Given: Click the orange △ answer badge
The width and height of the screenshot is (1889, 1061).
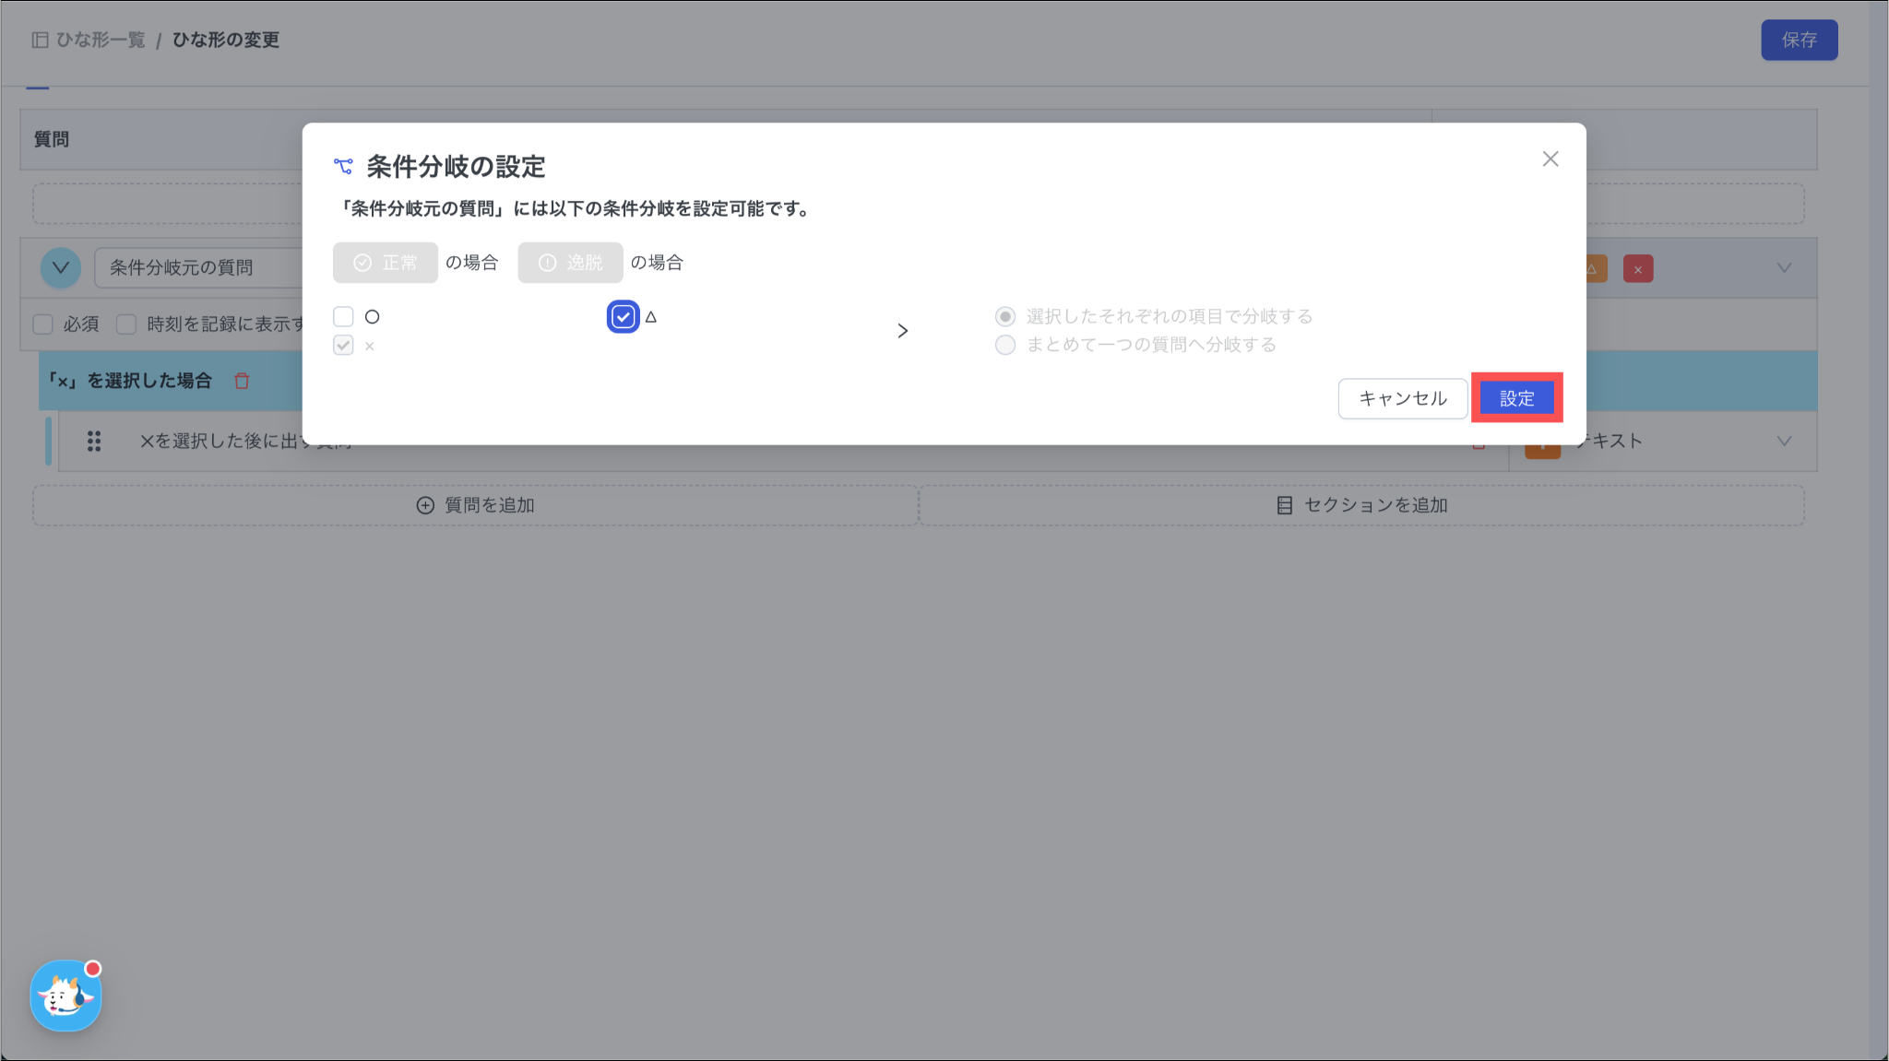Looking at the screenshot, I should pos(1596,269).
